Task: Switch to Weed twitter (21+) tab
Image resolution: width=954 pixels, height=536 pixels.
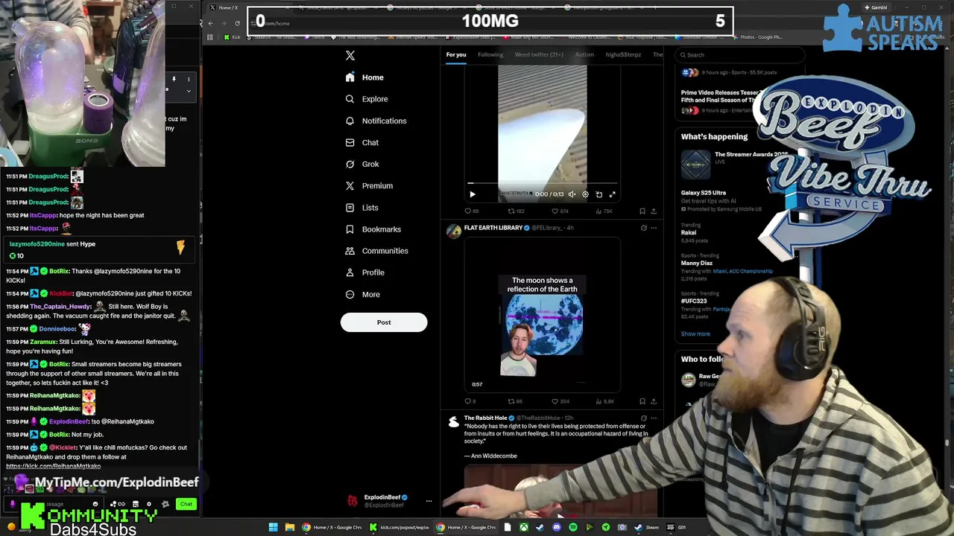Action: coord(539,54)
